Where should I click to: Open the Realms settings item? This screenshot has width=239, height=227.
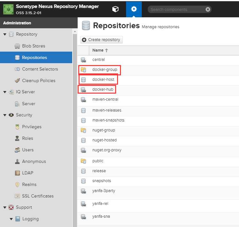(x=29, y=184)
